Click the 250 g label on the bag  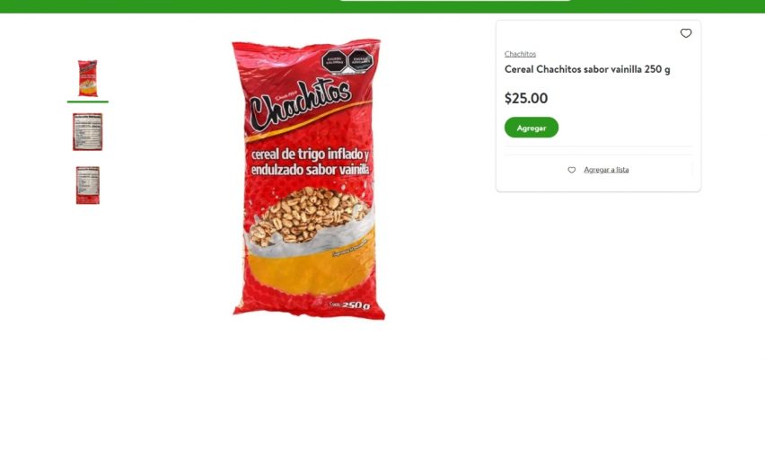click(x=356, y=305)
